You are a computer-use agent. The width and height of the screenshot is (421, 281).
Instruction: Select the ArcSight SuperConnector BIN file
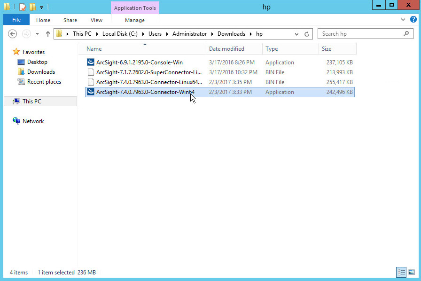click(148, 72)
